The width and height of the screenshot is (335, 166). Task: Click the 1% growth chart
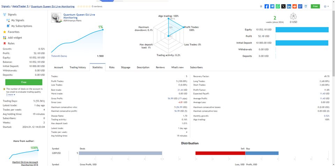click(x=77, y=40)
